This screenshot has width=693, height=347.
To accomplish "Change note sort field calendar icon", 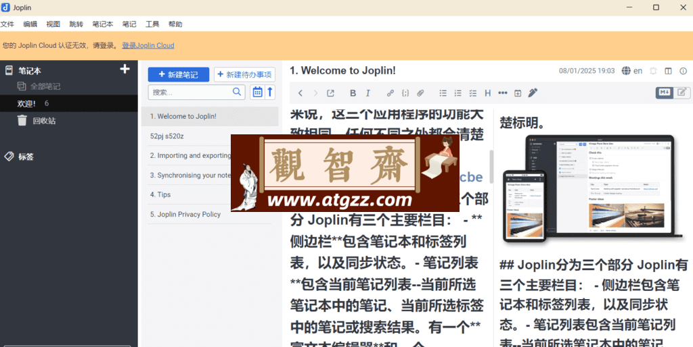I will (x=257, y=92).
